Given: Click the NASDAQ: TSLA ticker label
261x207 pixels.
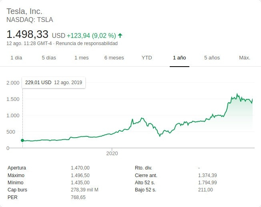Looking at the screenshot, I should pos(30,20).
